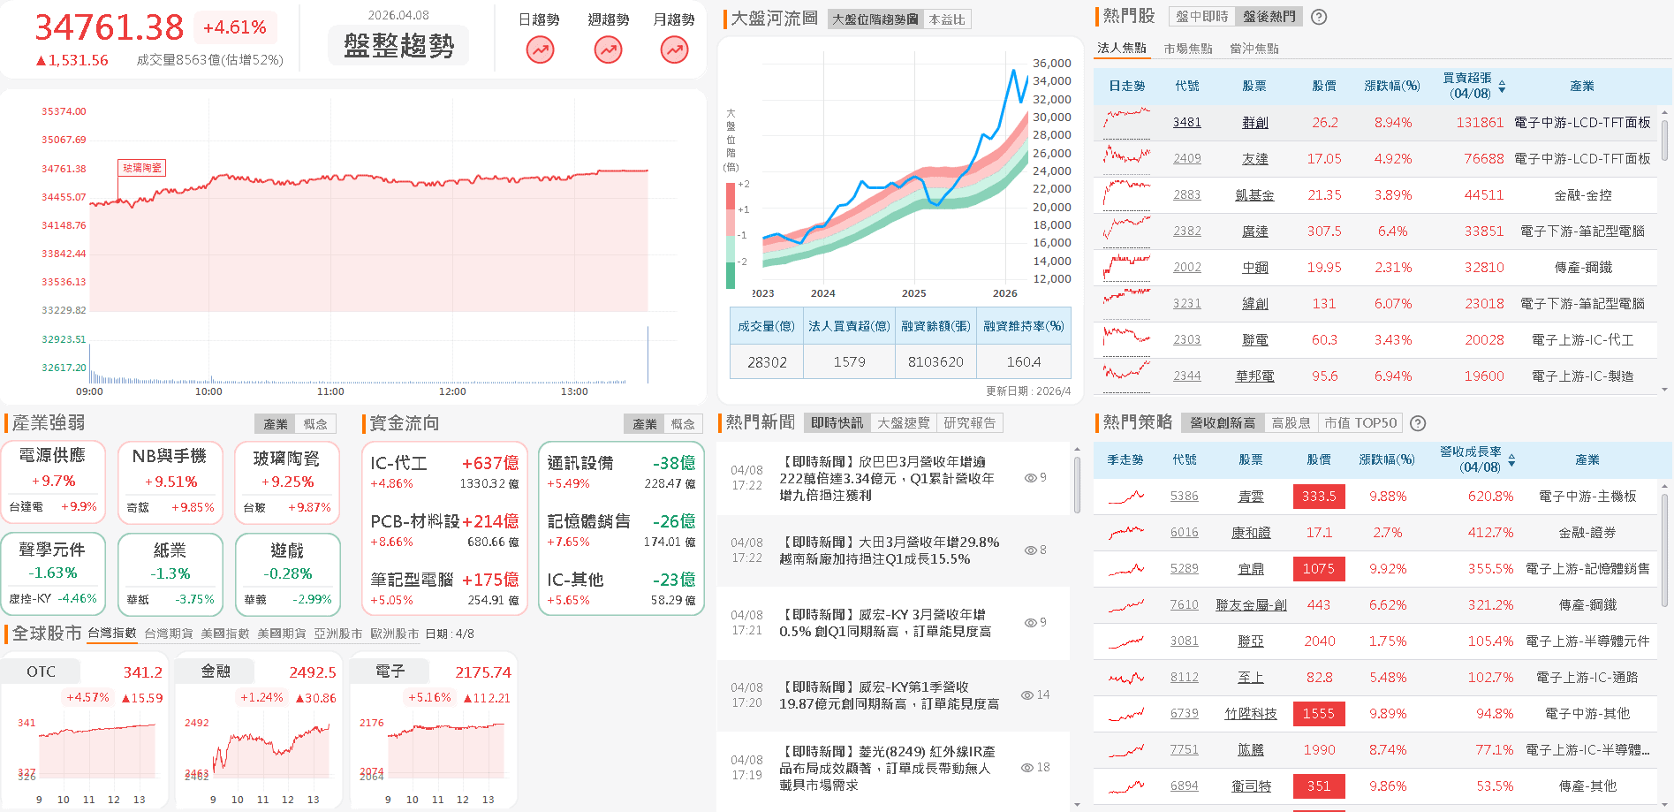Screen dimensions: 1674x812
Task: Click the eye view icon on 欣巴巴 news item
Action: pyautogui.click(x=1029, y=477)
